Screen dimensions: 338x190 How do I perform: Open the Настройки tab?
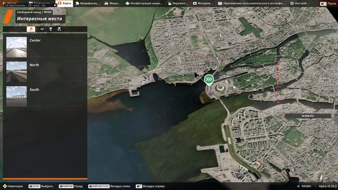tap(299, 3)
